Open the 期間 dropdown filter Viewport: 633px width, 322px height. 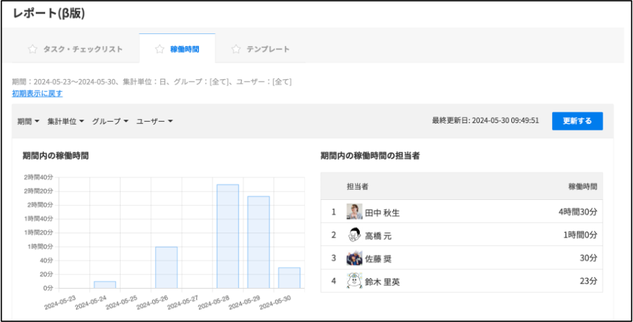tap(28, 122)
